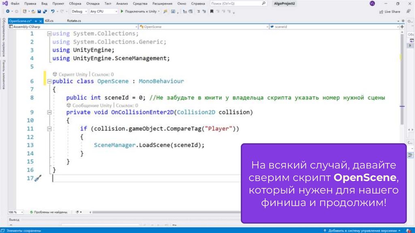
Task: Click the horizontal editor scrollbar
Action: click(166, 212)
